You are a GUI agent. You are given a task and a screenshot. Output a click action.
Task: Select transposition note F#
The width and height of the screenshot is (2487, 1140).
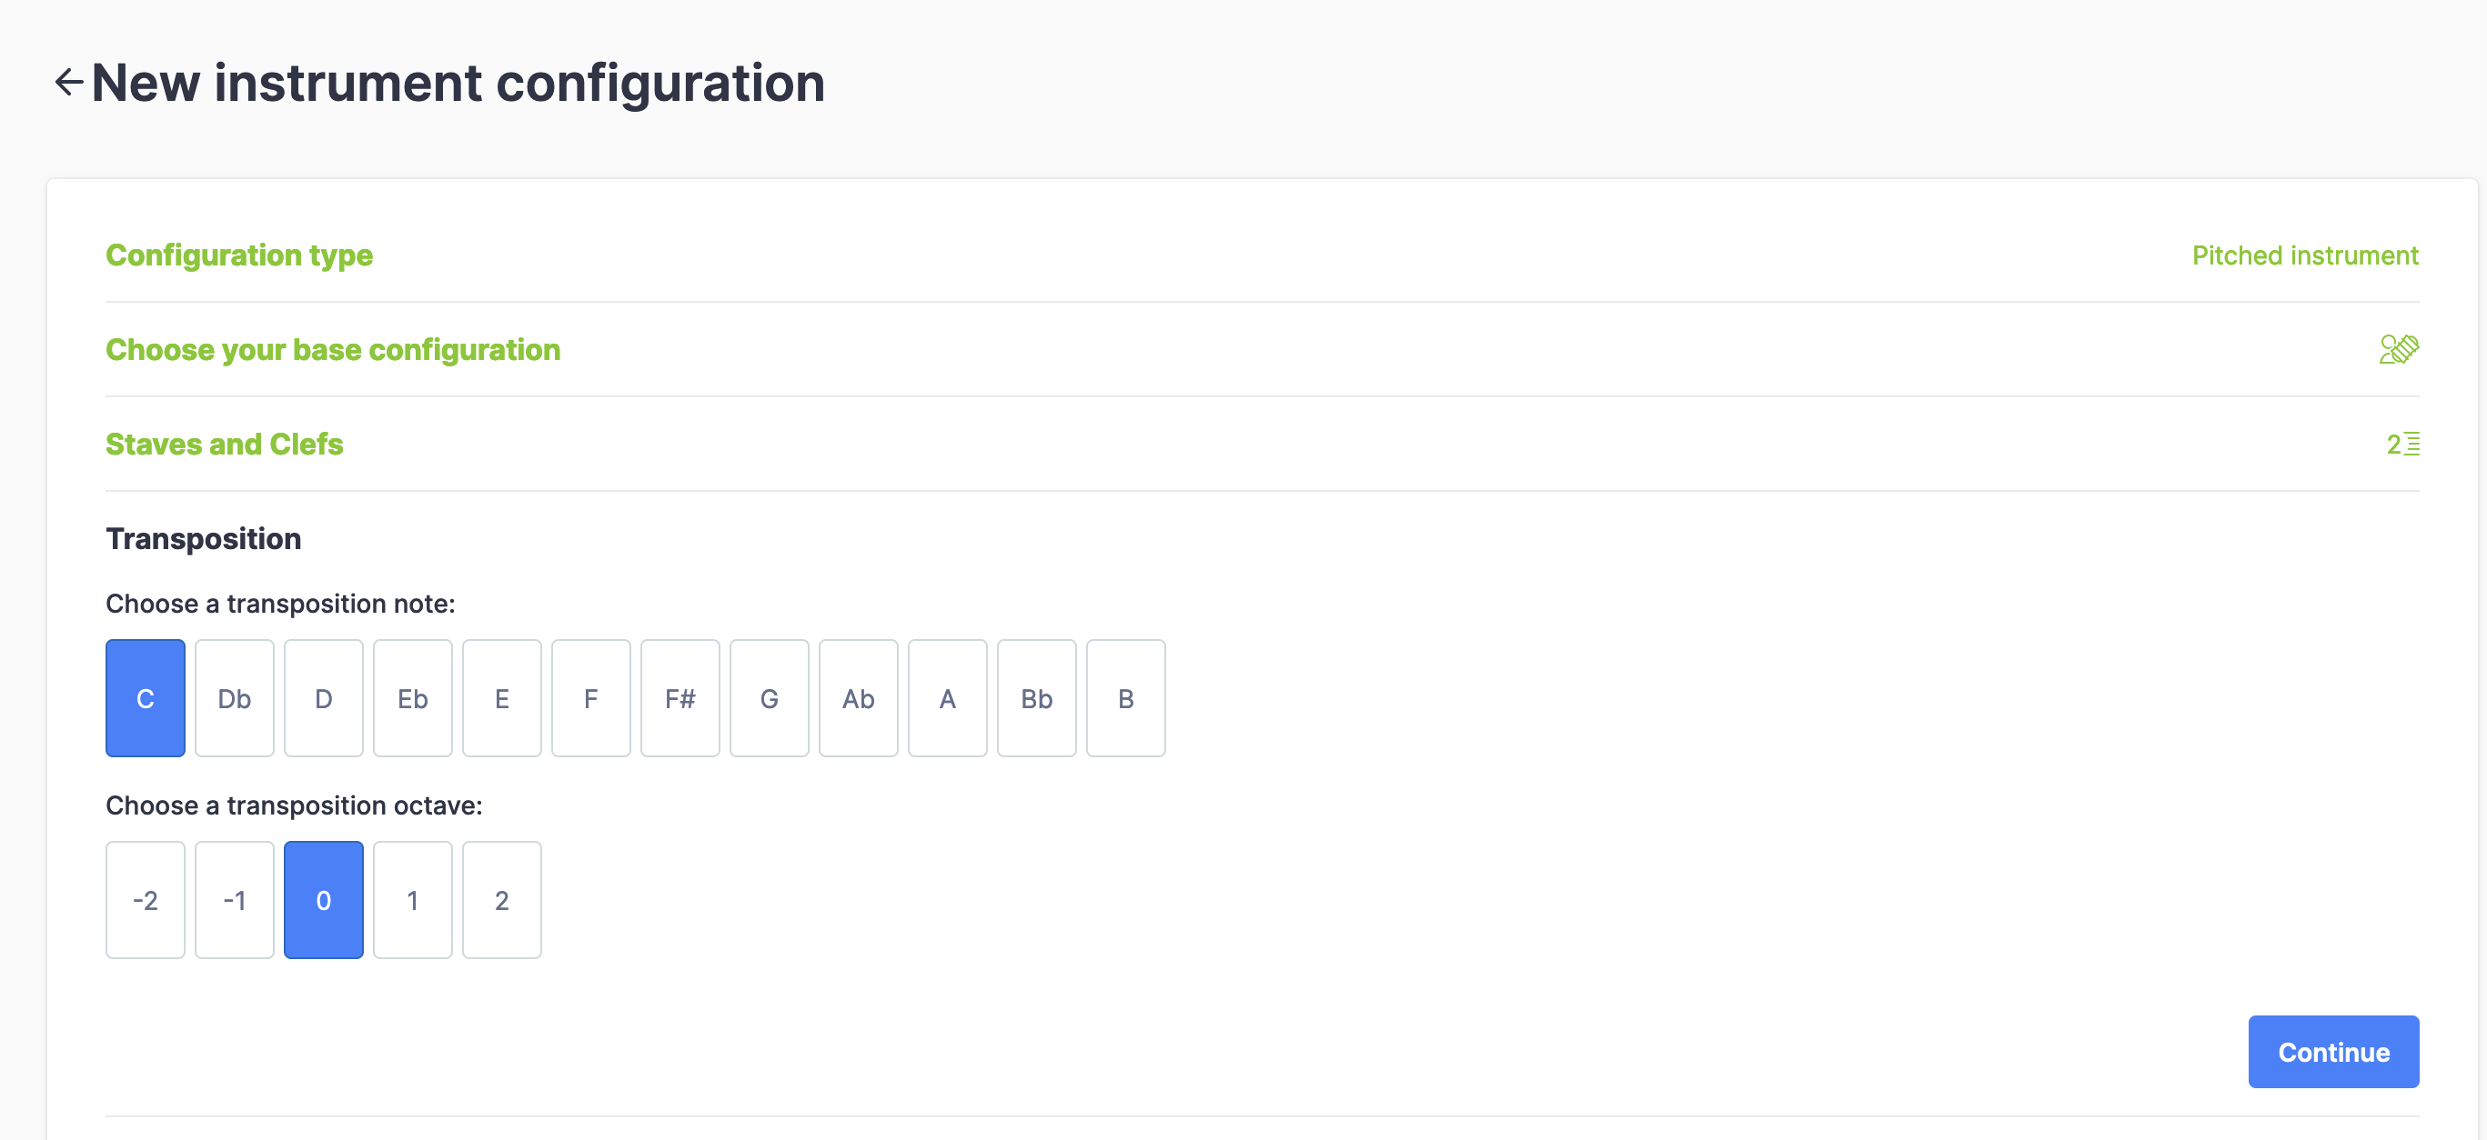click(x=680, y=698)
